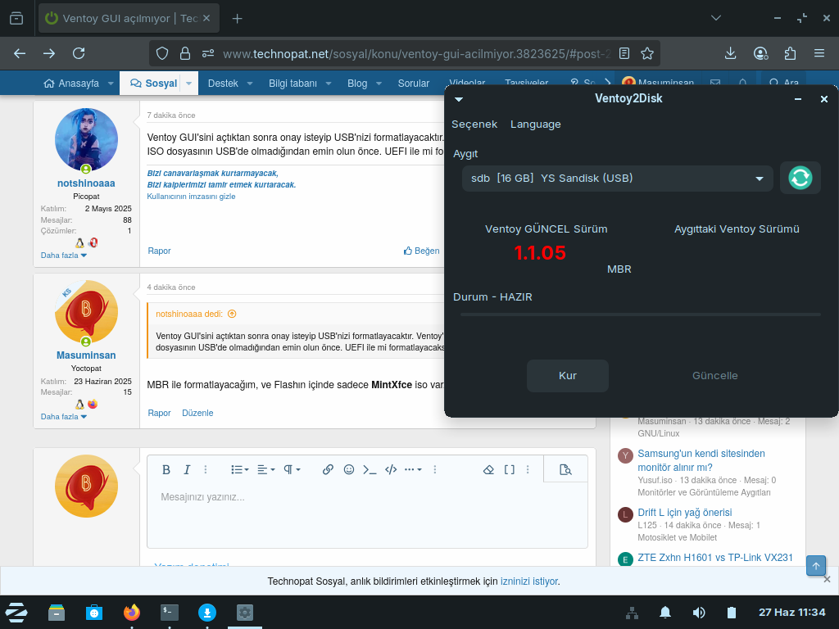Viewport: 839px width, 629px height.
Task: Expand Daha fazla under notshinoaaa
Action: (64, 256)
